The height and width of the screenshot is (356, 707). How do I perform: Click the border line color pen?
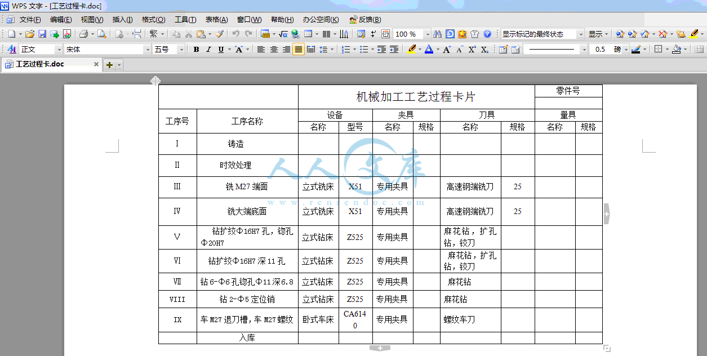[636, 50]
